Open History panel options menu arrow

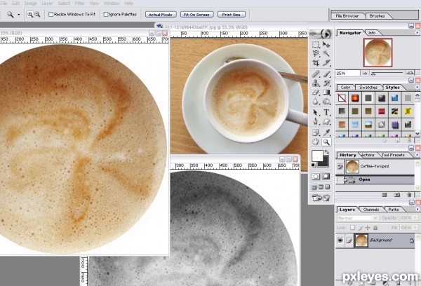(417, 155)
